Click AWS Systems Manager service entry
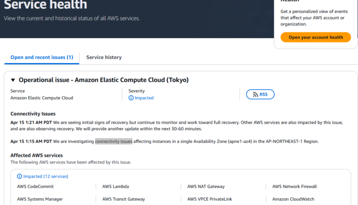Screen dimensions: 358x205 (x=40, y=199)
